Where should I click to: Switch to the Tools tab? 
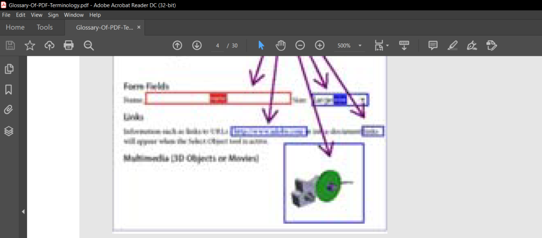tap(44, 28)
